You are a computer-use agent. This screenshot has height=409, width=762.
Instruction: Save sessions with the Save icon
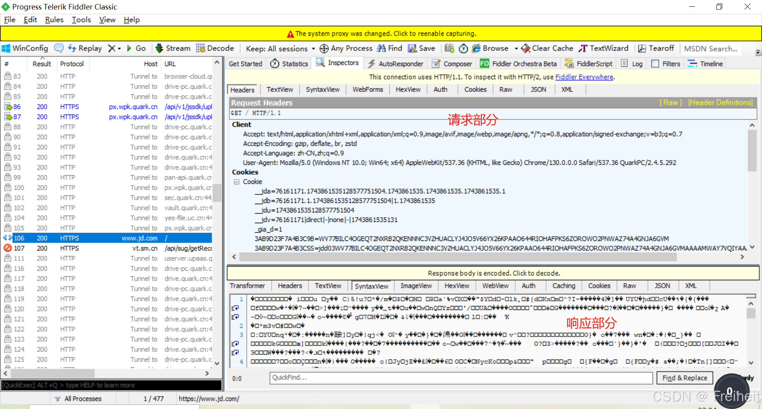coord(422,48)
